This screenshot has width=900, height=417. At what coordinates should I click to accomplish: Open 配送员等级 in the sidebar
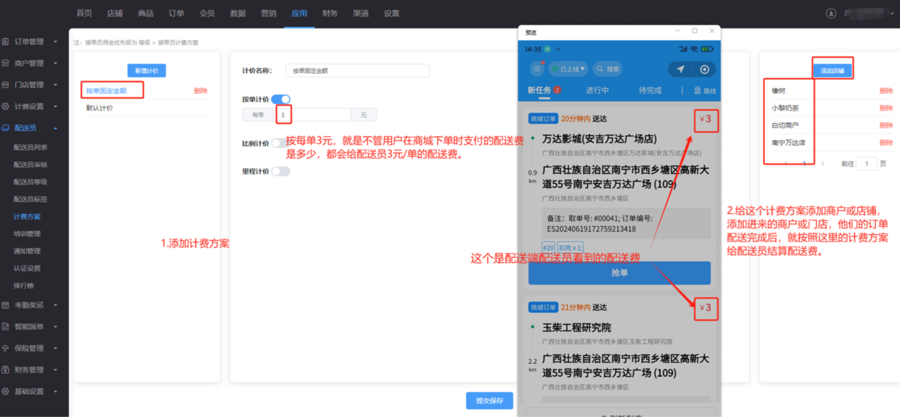click(x=30, y=181)
